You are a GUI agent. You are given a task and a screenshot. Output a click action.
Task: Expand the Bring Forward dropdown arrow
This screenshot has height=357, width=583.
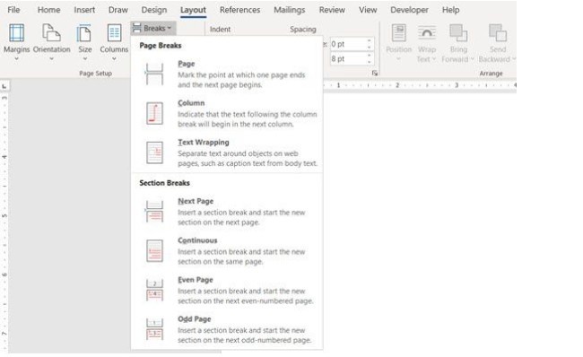pyautogui.click(x=472, y=59)
